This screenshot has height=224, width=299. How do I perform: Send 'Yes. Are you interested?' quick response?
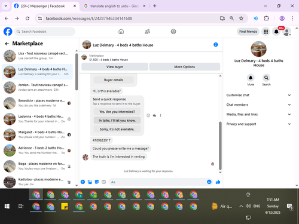pyautogui.click(x=117, y=112)
